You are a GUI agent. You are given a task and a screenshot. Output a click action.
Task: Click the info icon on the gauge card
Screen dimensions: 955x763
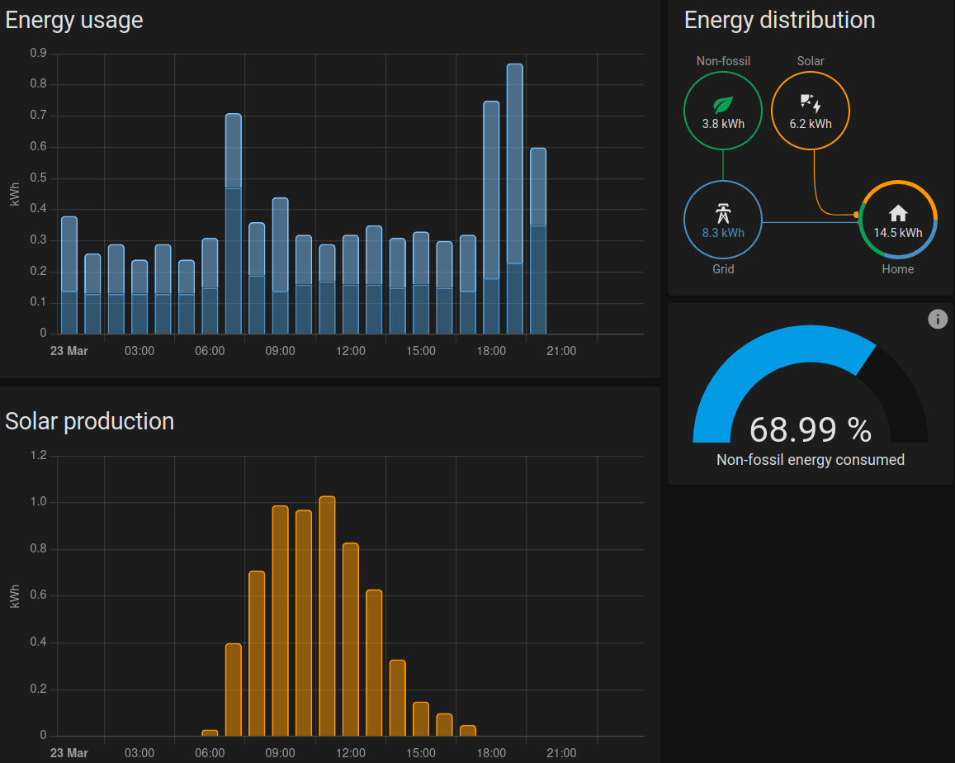[x=938, y=320]
